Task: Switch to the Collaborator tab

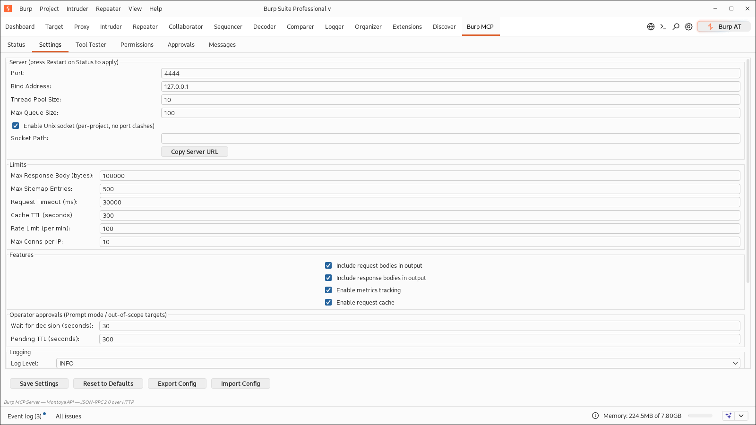Action: 186,27
